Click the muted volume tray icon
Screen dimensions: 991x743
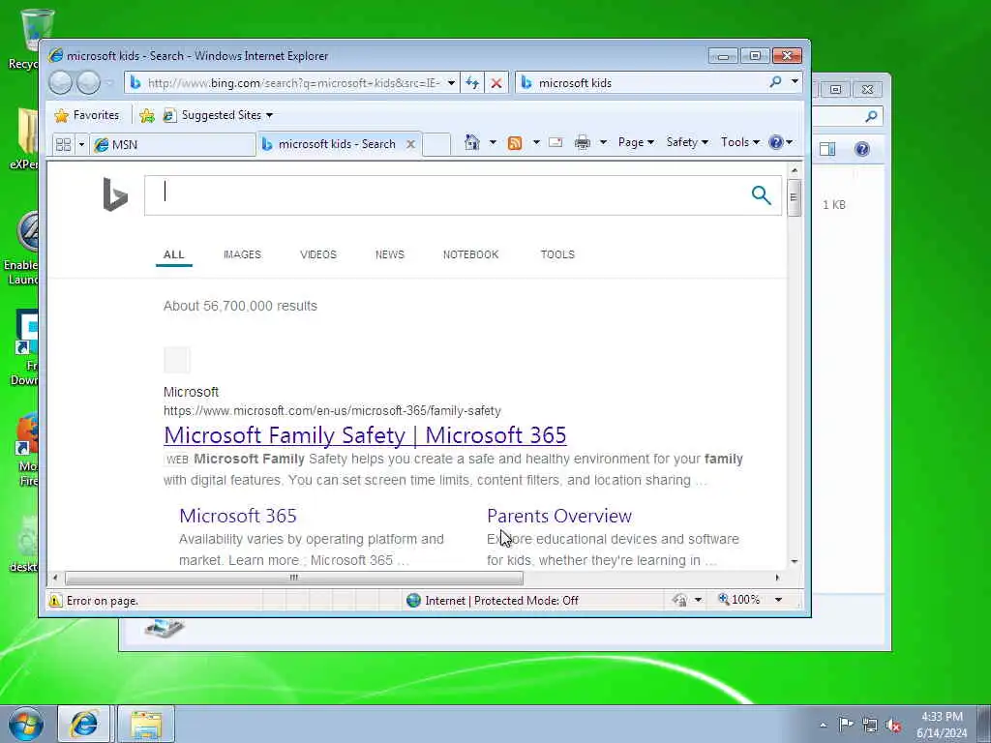[x=893, y=726]
